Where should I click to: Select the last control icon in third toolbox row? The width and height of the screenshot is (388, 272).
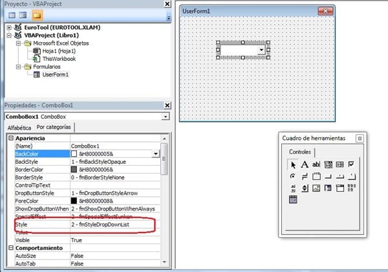point(352,188)
